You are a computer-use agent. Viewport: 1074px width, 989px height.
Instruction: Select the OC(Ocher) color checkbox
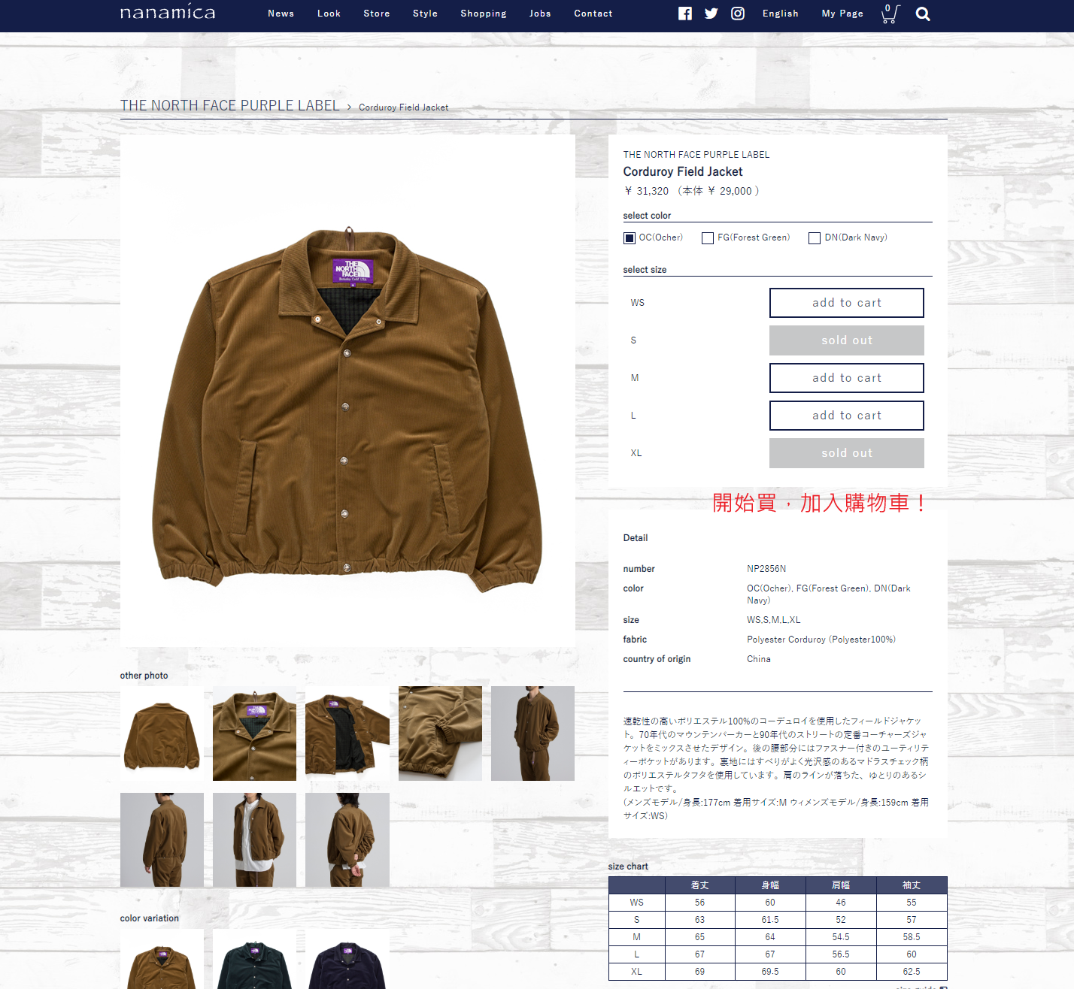630,238
